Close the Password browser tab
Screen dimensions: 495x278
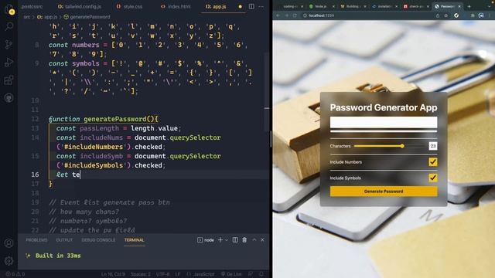(x=459, y=6)
